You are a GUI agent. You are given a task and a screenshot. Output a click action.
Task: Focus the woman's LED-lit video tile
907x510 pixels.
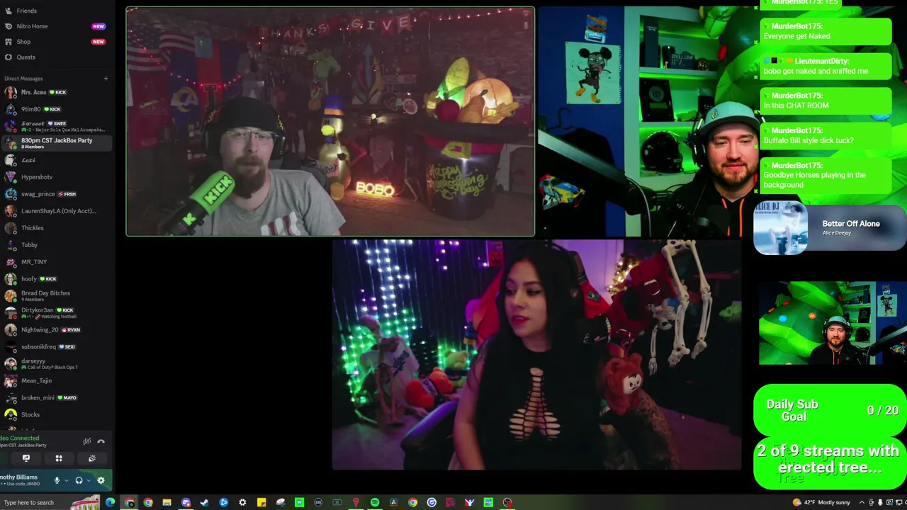tap(536, 354)
